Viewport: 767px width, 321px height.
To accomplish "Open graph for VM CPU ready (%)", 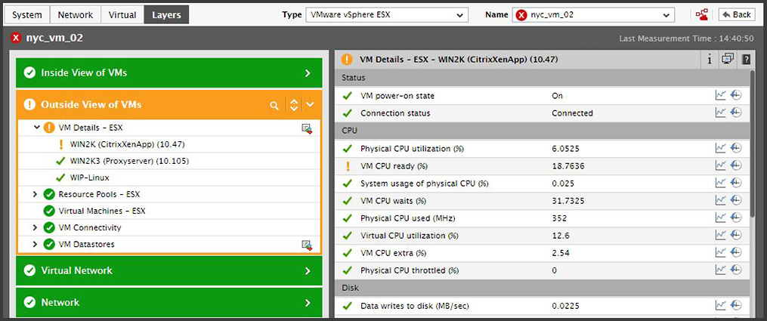I will (x=721, y=165).
